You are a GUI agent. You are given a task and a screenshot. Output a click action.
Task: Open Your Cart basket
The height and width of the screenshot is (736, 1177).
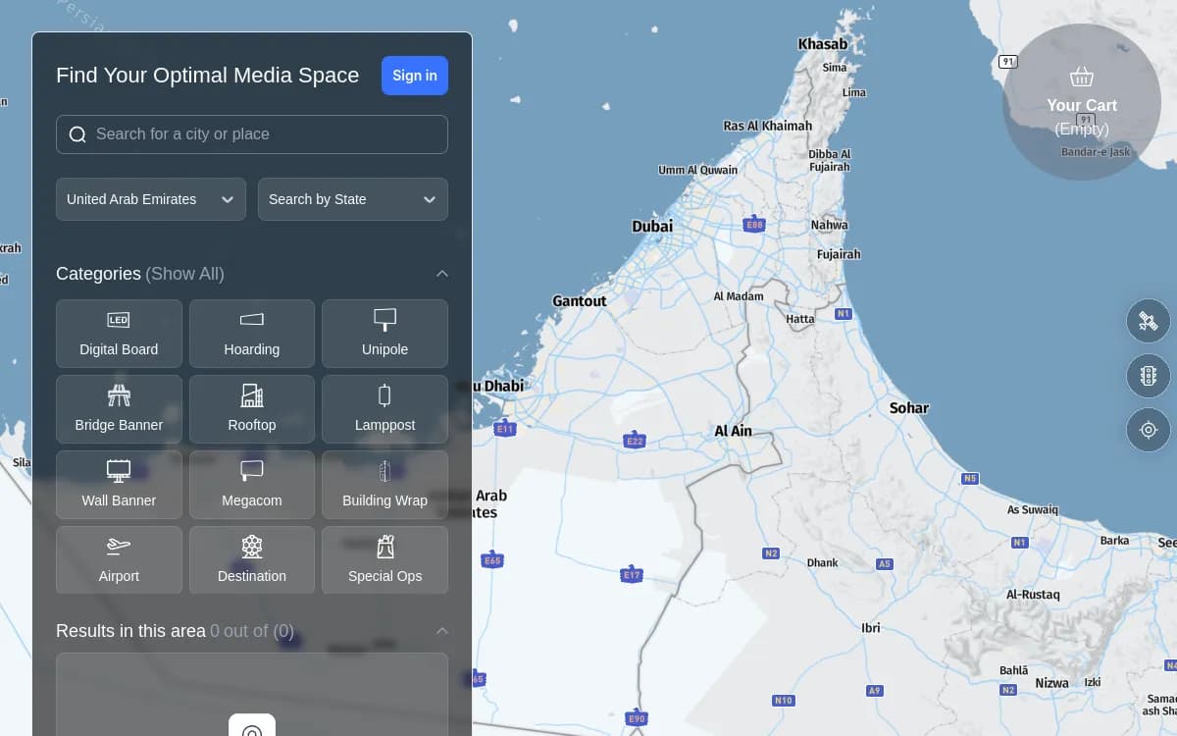pyautogui.click(x=1082, y=102)
